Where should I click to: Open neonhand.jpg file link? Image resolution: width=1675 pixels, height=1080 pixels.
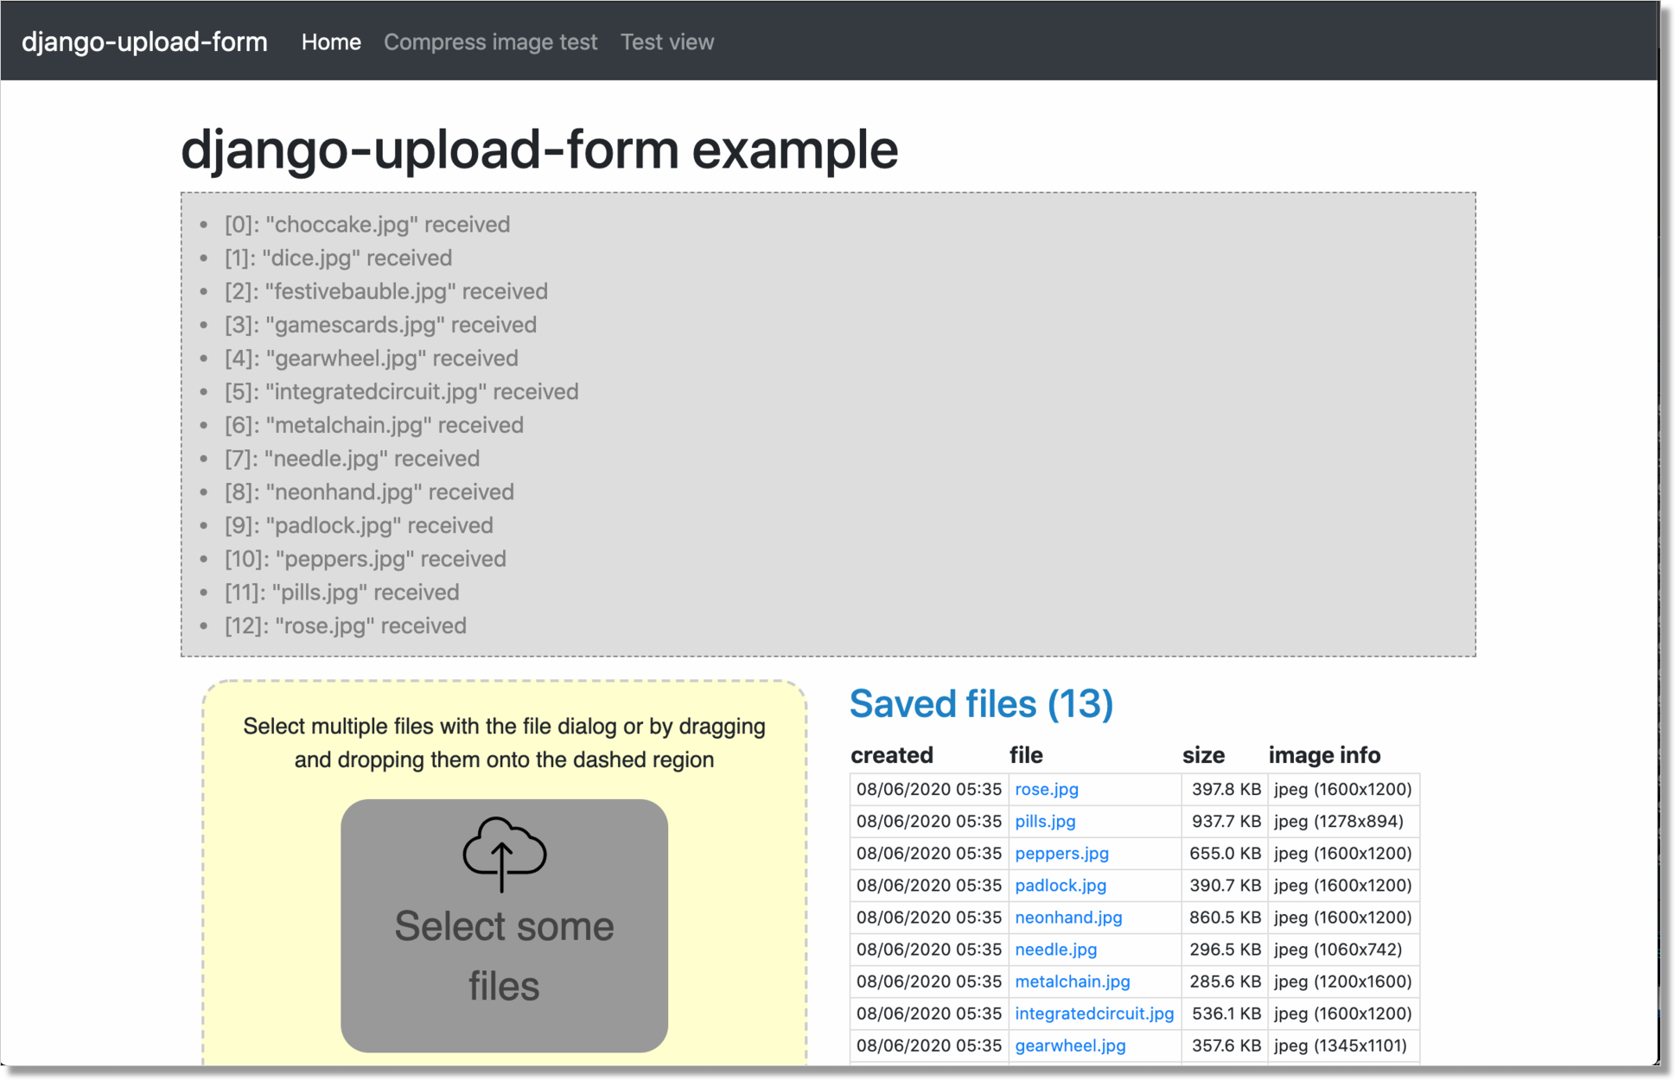[1067, 917]
